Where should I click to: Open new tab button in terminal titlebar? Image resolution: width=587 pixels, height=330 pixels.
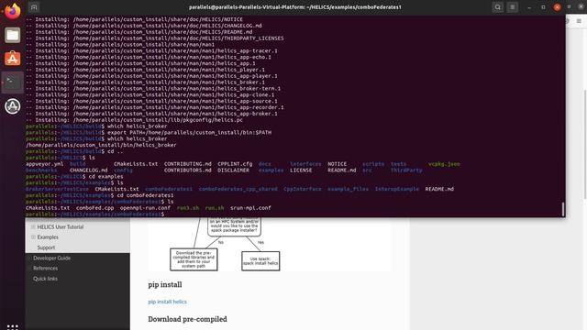click(34, 7)
